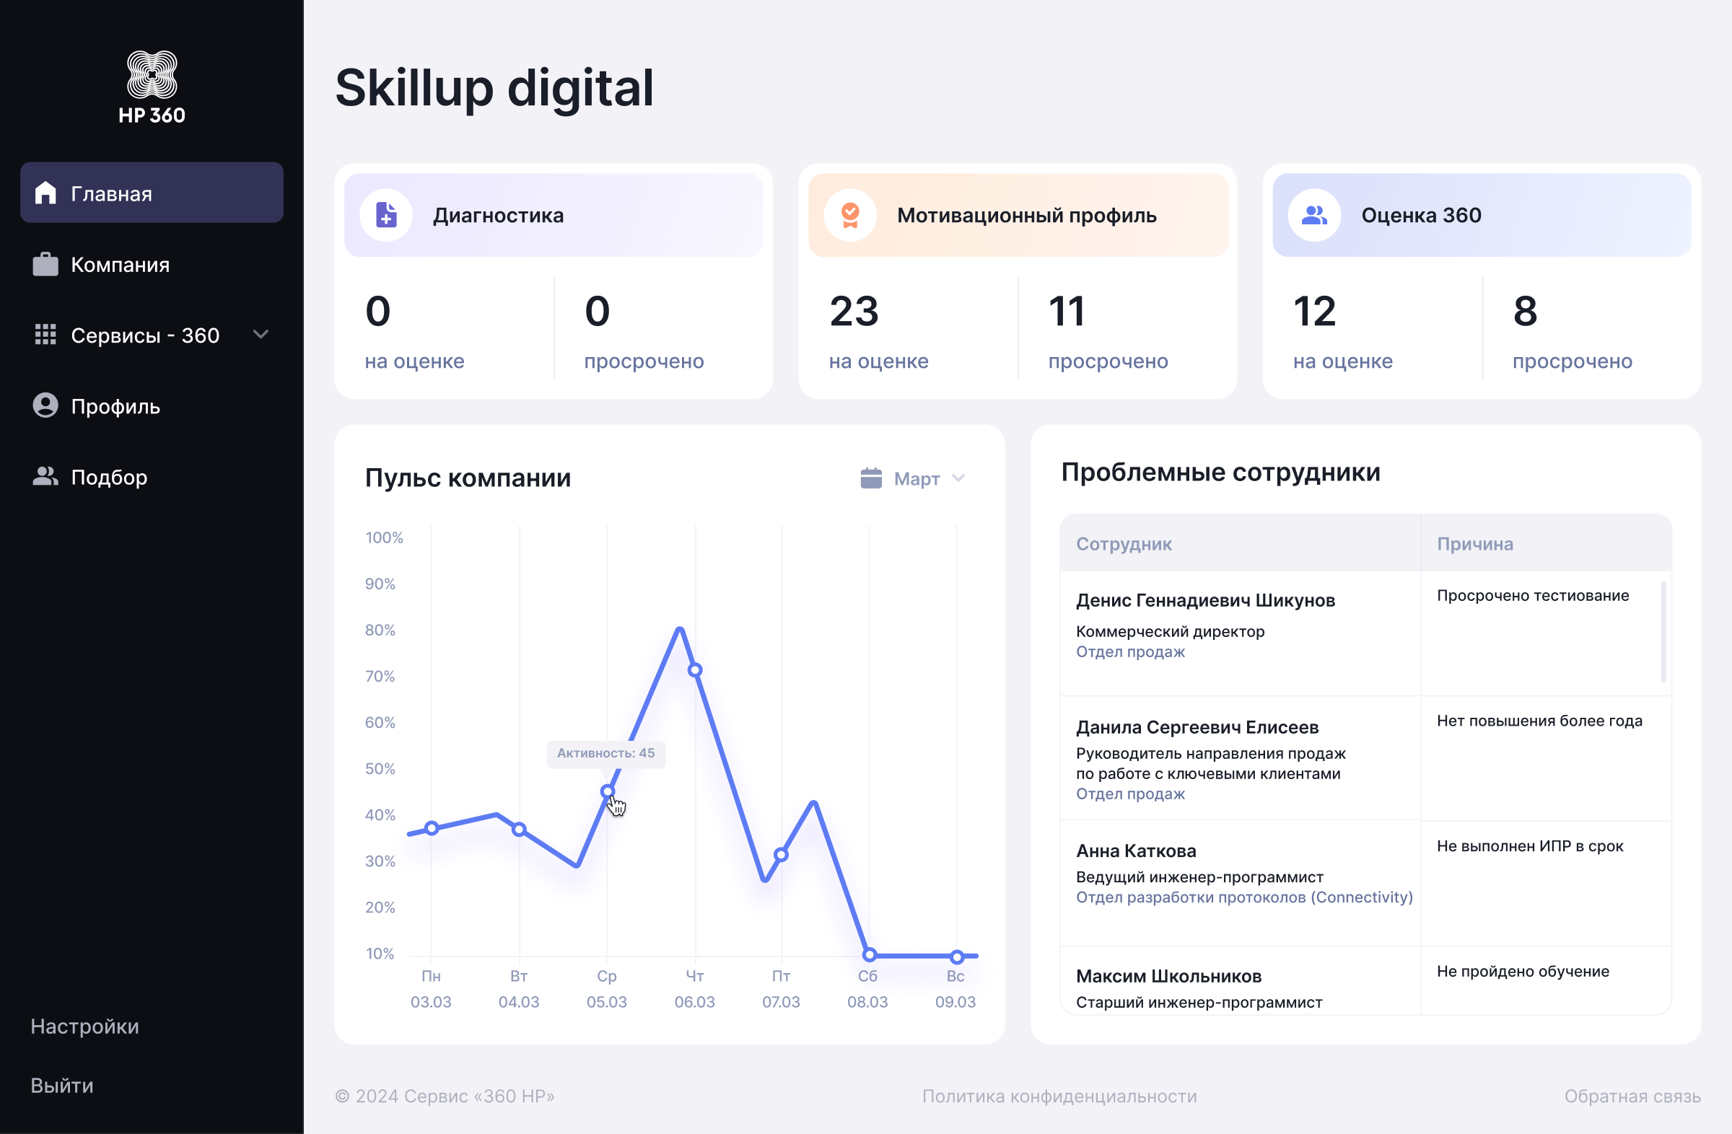
Task: Open Отдел разработки протоколов (Connectivity) link
Action: (1243, 897)
